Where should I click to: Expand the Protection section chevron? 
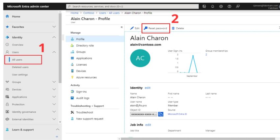click(x=54, y=104)
